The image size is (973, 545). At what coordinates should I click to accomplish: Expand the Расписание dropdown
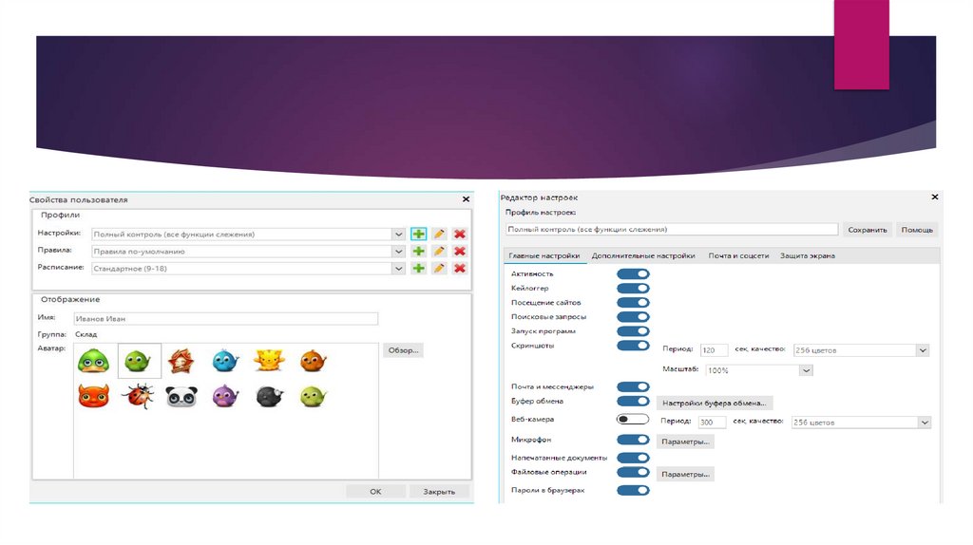(x=398, y=269)
